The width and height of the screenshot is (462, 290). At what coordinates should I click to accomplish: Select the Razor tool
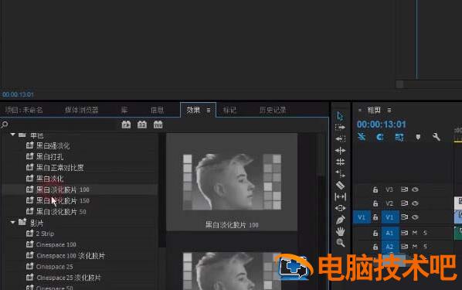pos(340,186)
